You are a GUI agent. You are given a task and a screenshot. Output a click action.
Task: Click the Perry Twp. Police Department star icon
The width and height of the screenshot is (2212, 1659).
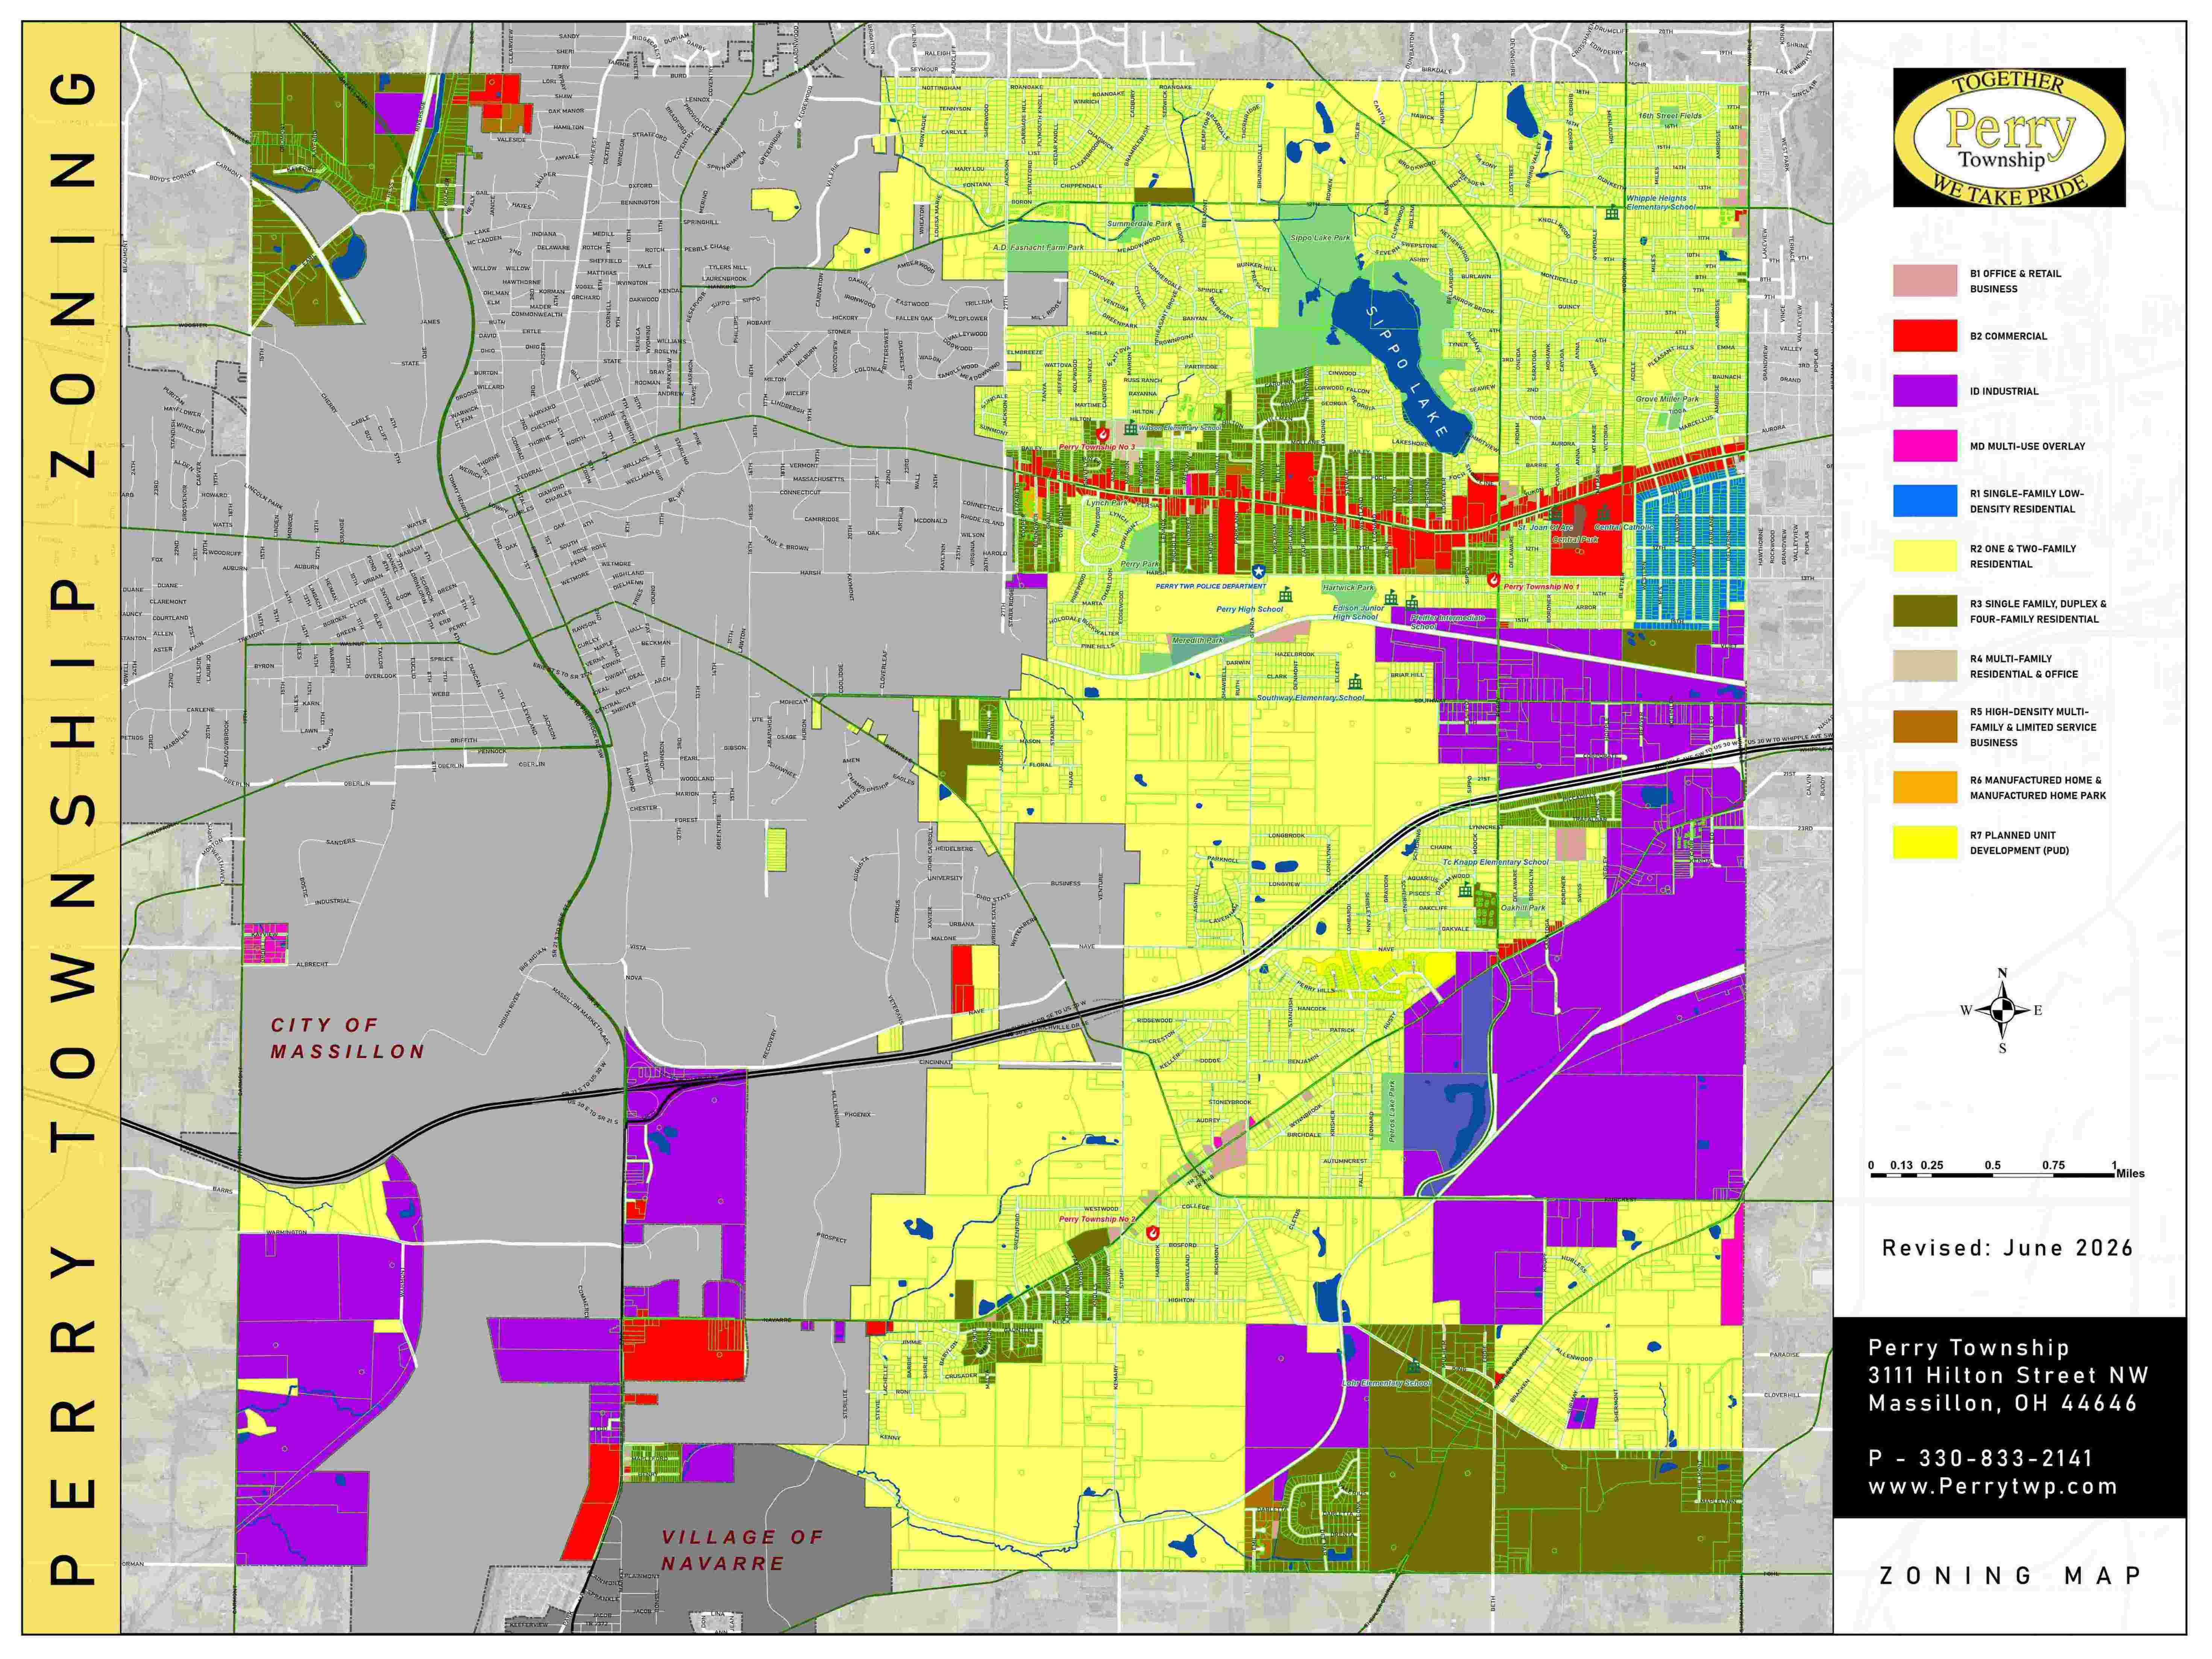1259,571
